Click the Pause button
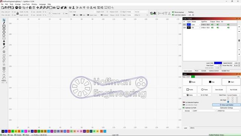The height and width of the screenshot is (136, 241). (x=192, y=82)
